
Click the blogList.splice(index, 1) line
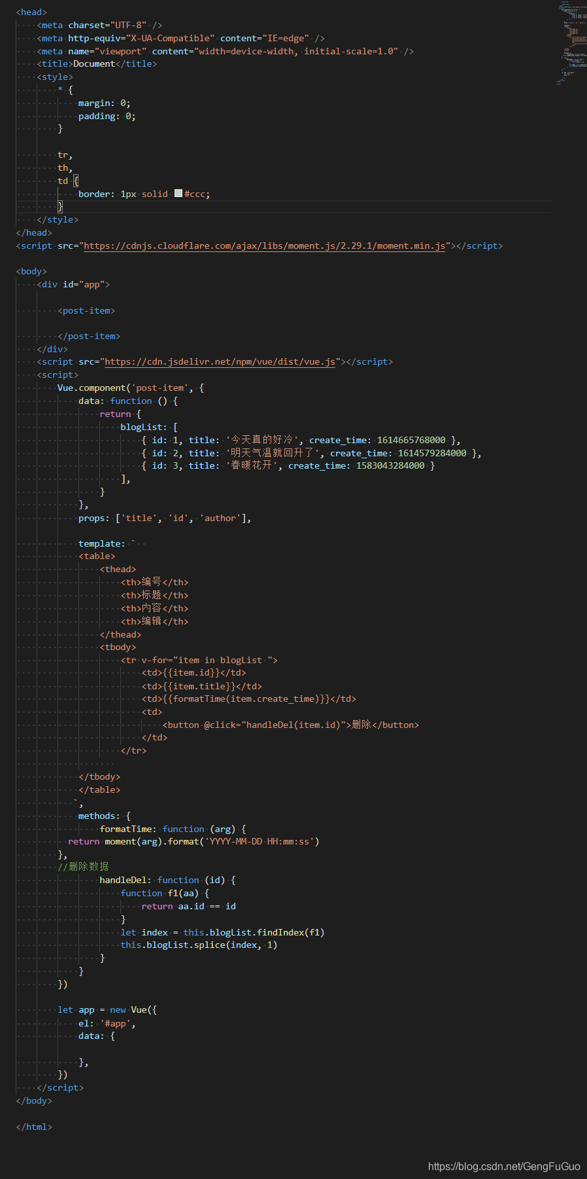(x=199, y=945)
